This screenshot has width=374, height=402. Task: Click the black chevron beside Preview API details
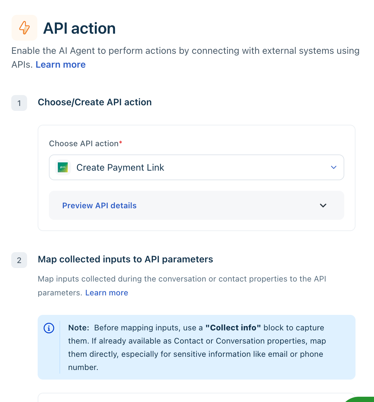323,205
